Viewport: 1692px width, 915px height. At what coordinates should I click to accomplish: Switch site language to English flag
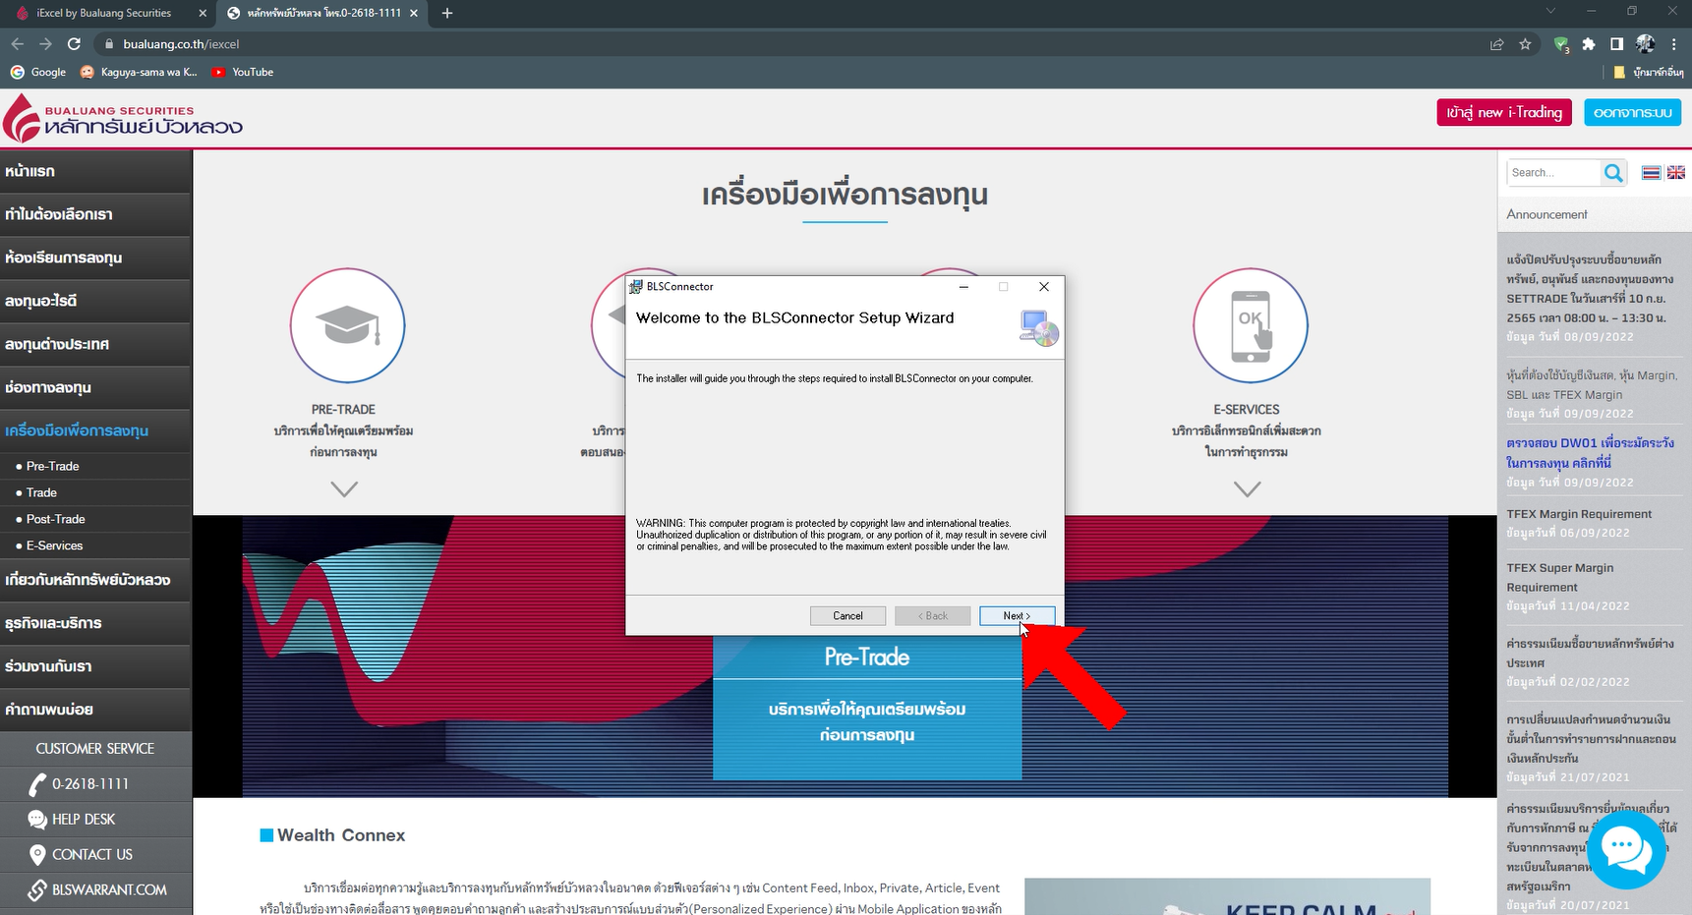[1676, 173]
